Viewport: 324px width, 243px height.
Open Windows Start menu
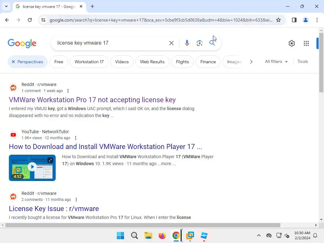tap(120, 235)
